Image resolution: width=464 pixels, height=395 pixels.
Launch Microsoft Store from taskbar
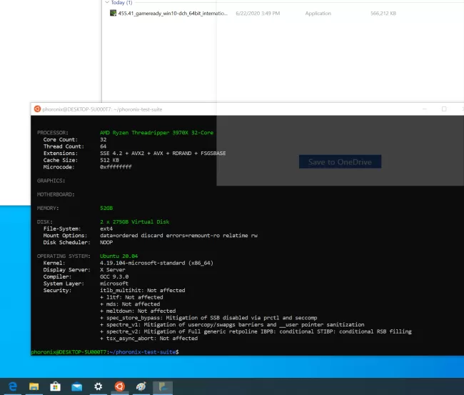pos(56,386)
